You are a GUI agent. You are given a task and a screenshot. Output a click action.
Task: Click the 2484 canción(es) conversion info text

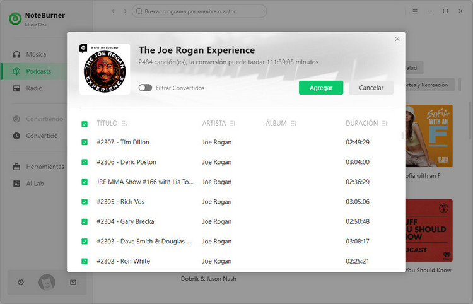[228, 62]
